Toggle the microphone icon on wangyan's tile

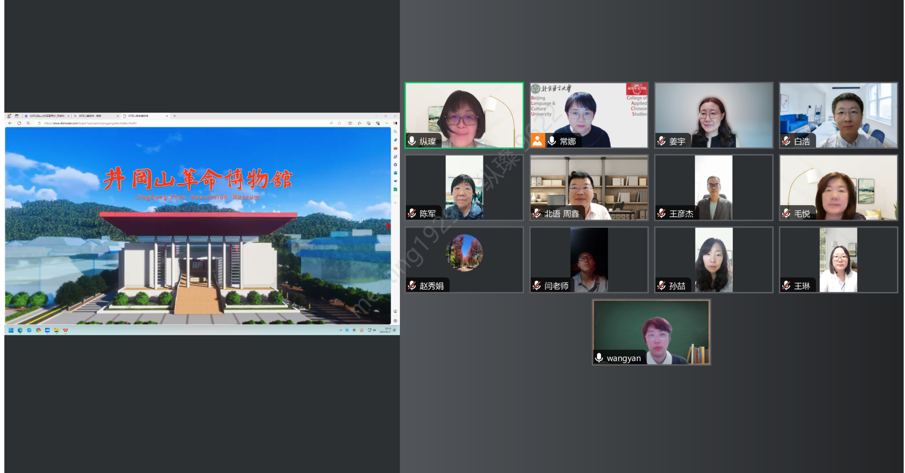[x=599, y=358]
